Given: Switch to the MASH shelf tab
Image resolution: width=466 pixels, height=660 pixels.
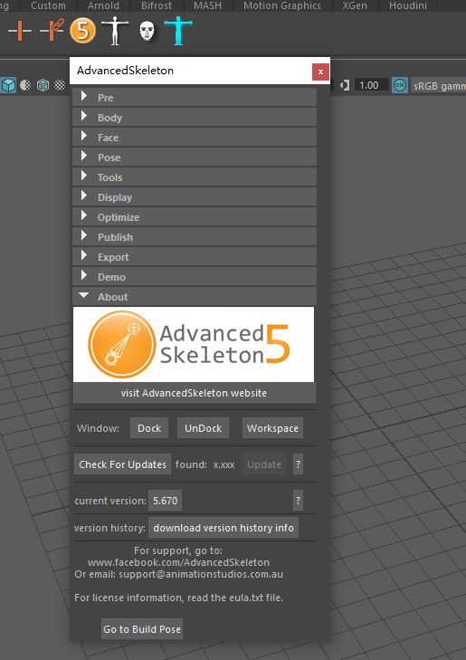Looking at the screenshot, I should tap(207, 5).
